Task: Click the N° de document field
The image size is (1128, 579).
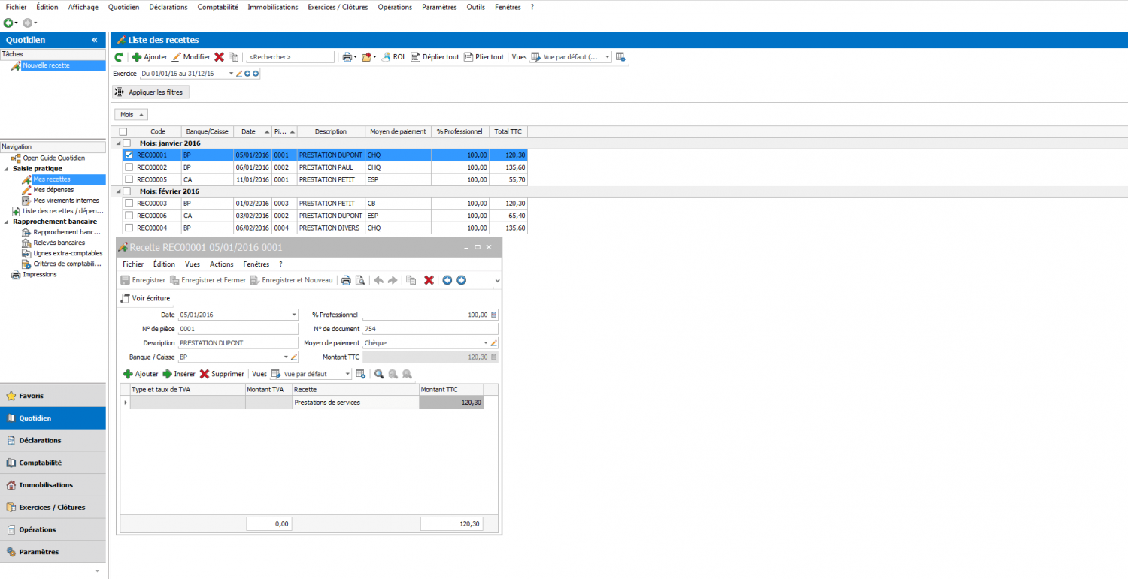Action: pyautogui.click(x=429, y=329)
